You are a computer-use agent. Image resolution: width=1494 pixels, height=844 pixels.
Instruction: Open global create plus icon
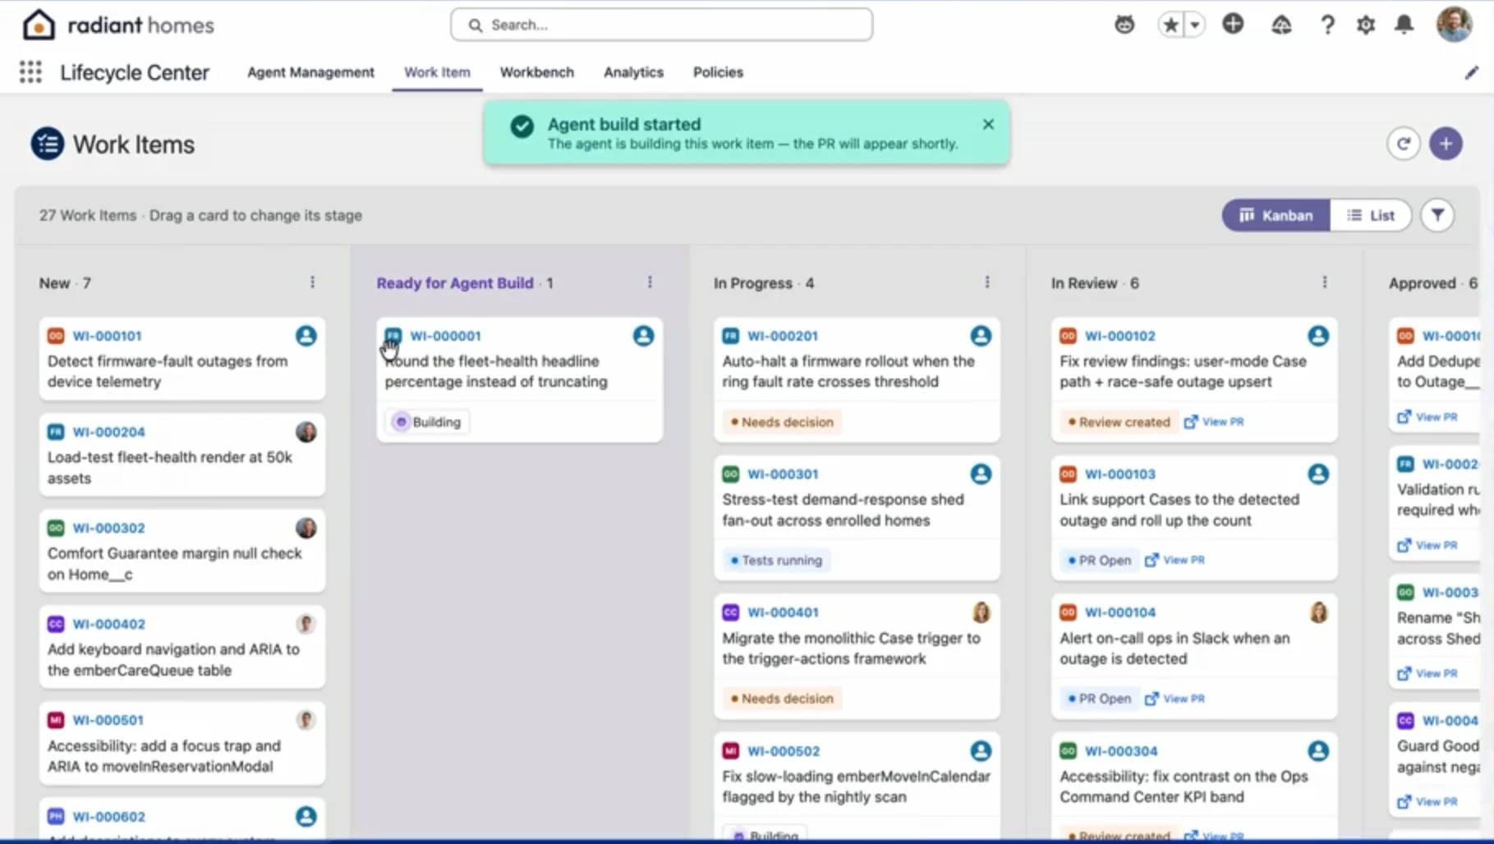[1233, 24]
